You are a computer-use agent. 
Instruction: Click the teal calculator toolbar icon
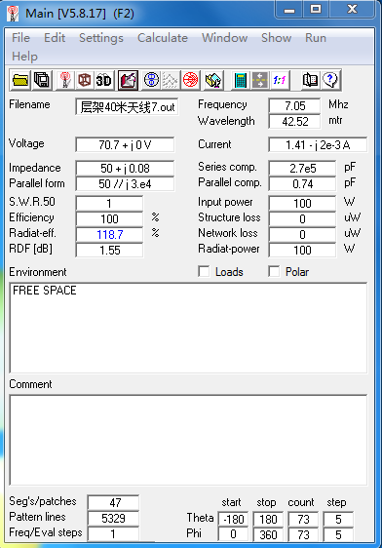click(x=241, y=80)
